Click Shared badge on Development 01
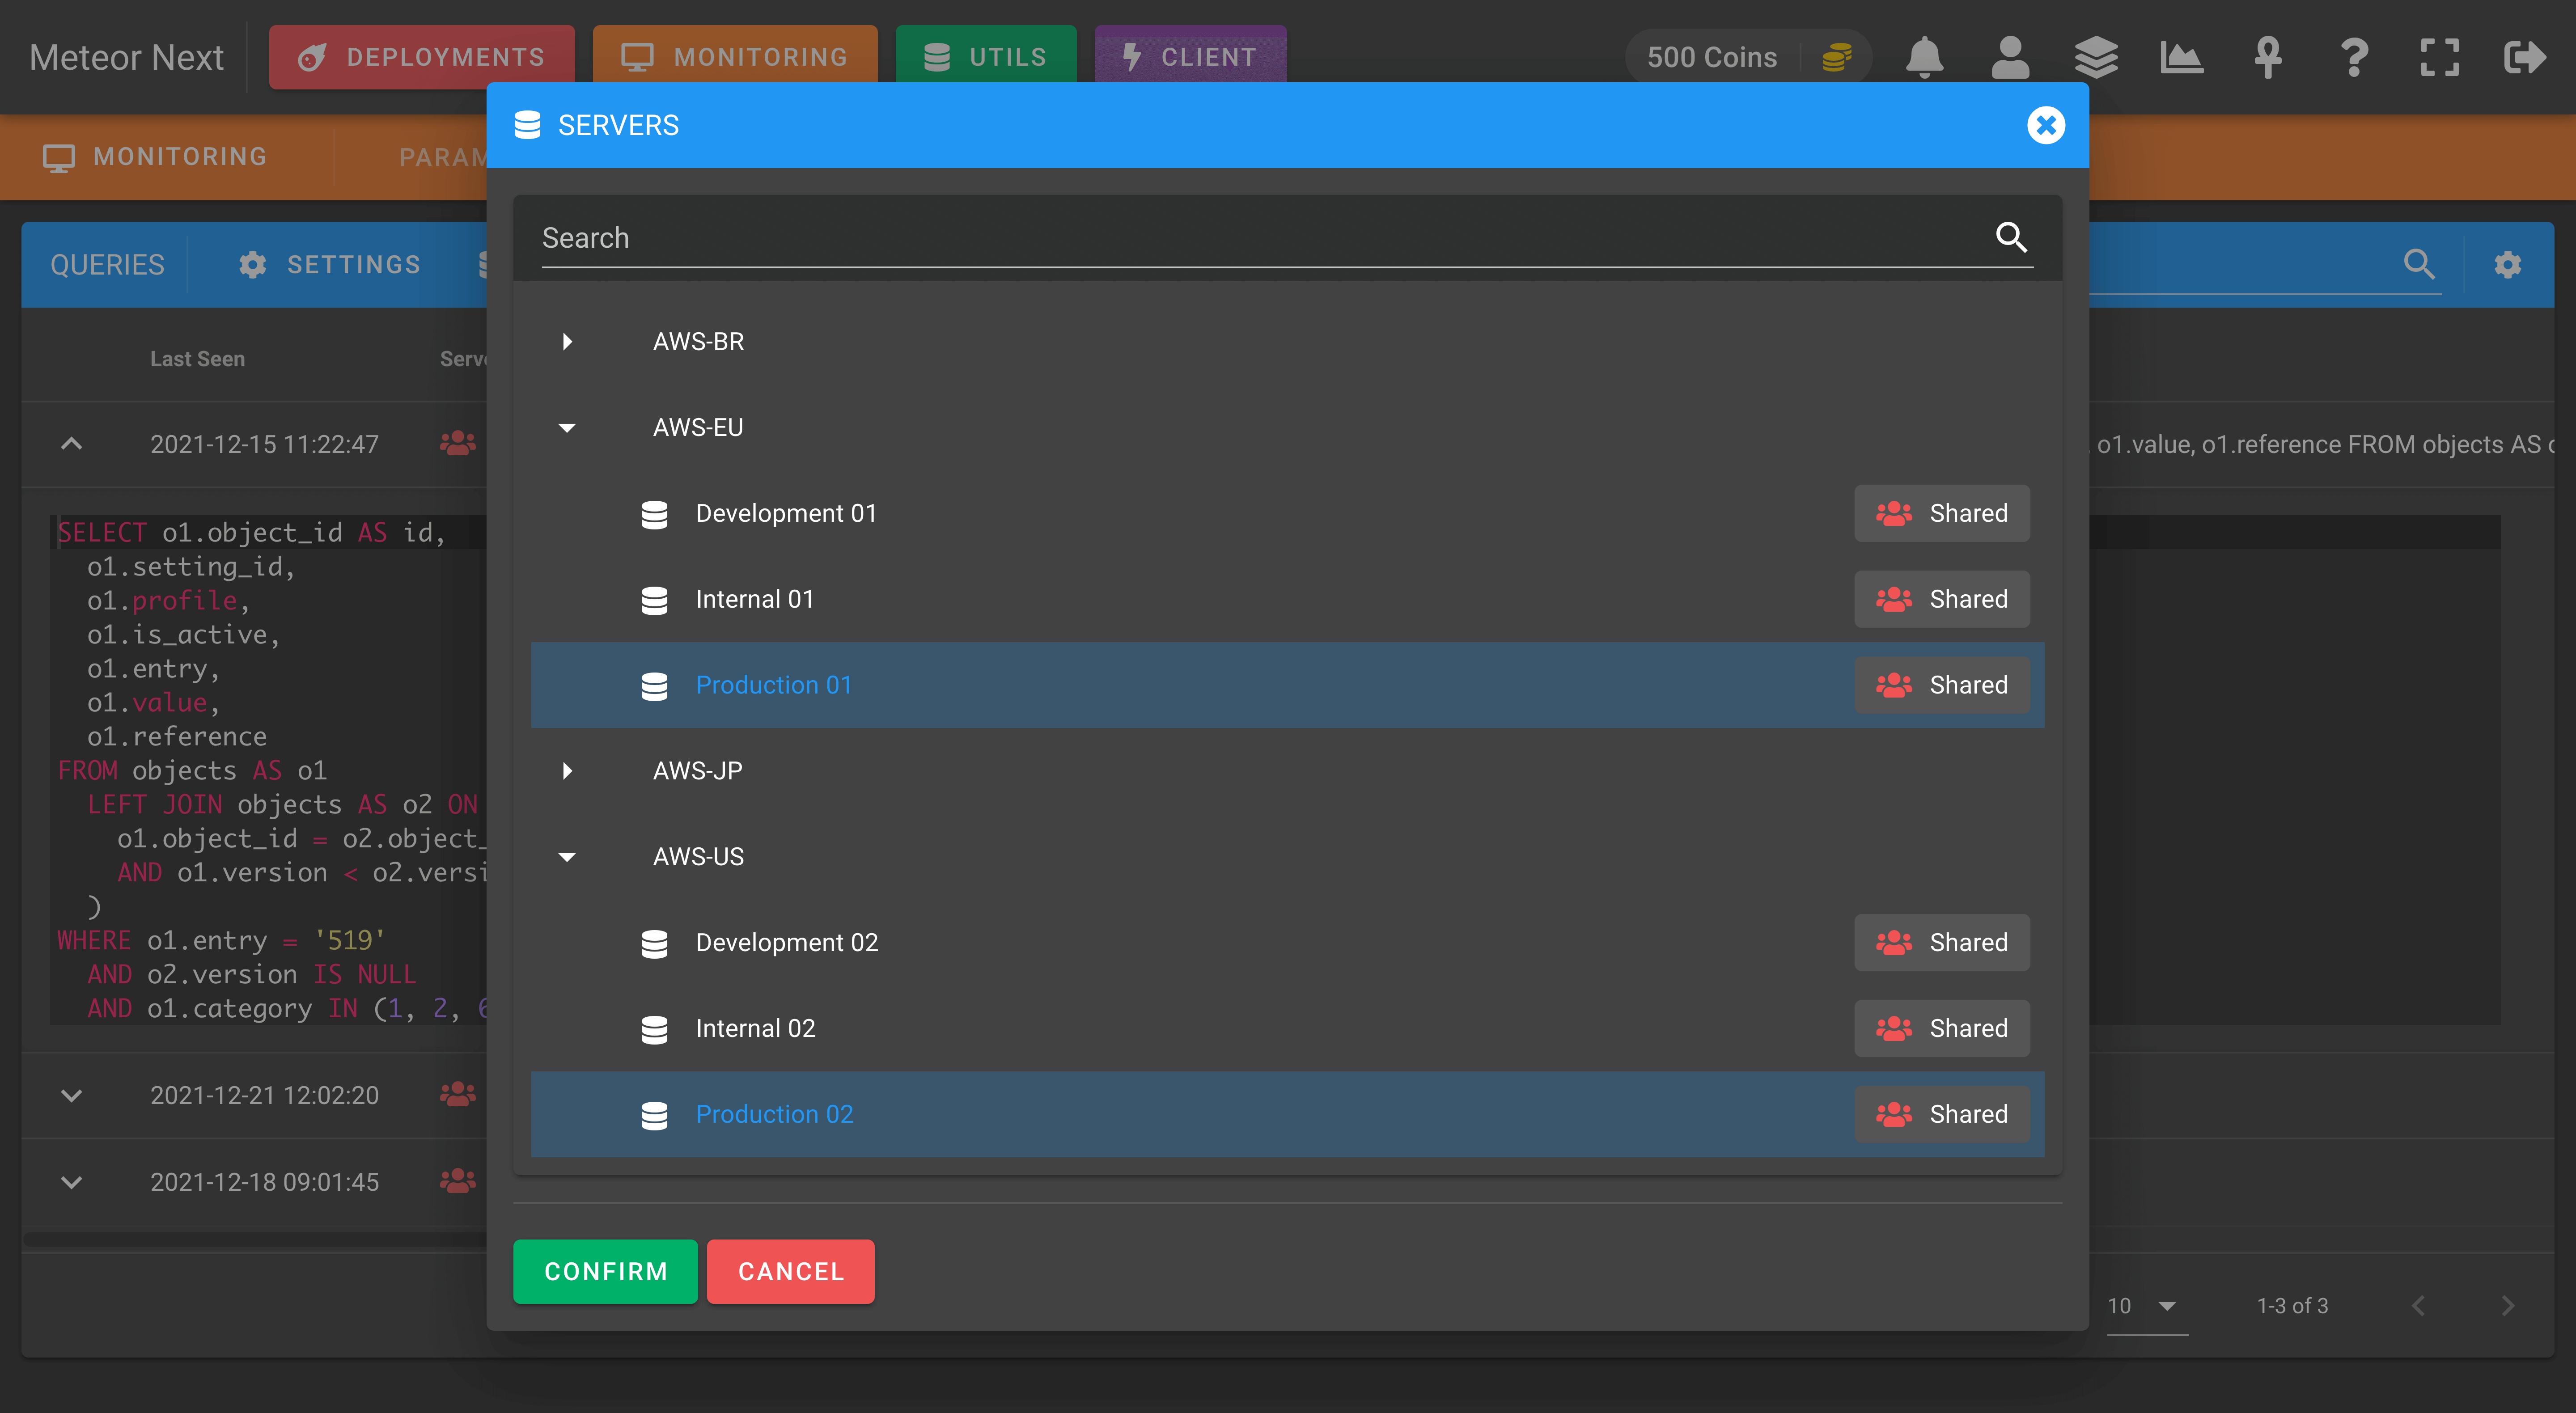The width and height of the screenshot is (2576, 1413). click(x=1941, y=514)
